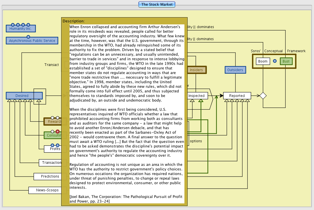
Task: Click the left blue circle on Profits
Action: pos(52,145)
